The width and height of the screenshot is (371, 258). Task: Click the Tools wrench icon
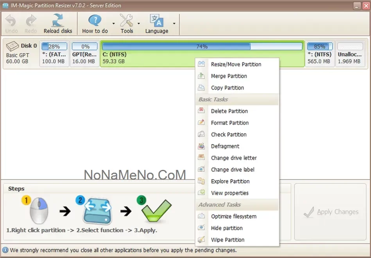tap(126, 20)
